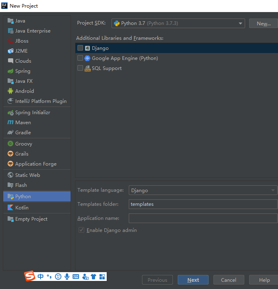Open the IME toolbox grid icon
This screenshot has width=278, height=289.
click(x=102, y=277)
